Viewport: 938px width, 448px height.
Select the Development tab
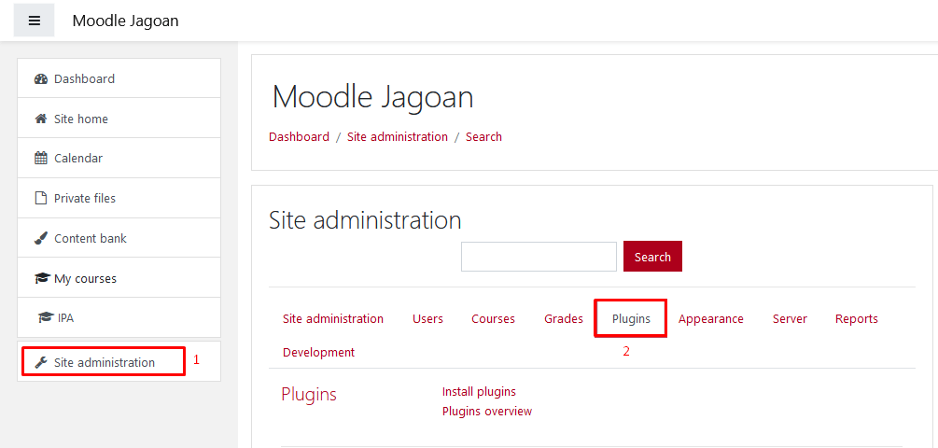pos(318,352)
